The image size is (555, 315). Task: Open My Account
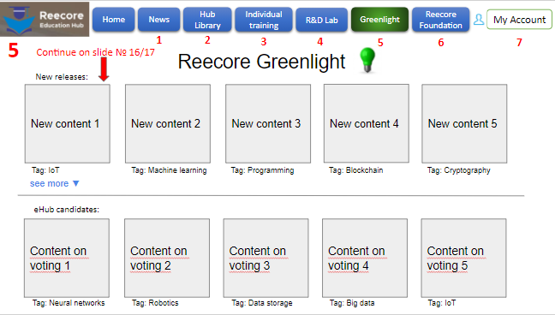click(x=519, y=20)
